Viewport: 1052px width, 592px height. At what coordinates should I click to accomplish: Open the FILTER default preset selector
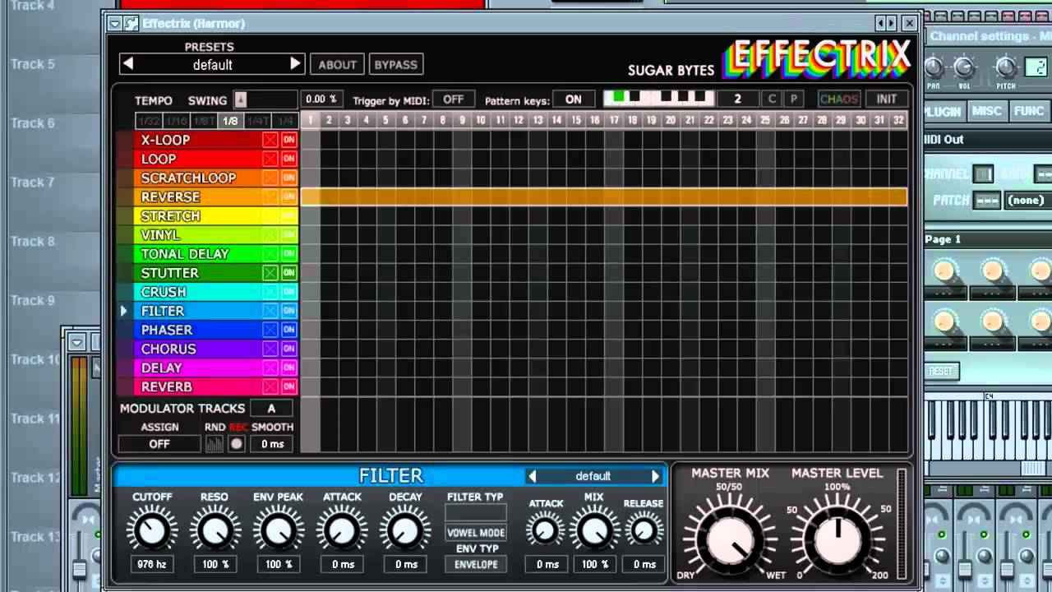(593, 476)
